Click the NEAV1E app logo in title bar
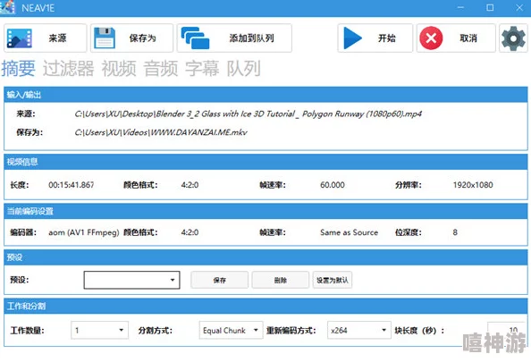 point(7,7)
